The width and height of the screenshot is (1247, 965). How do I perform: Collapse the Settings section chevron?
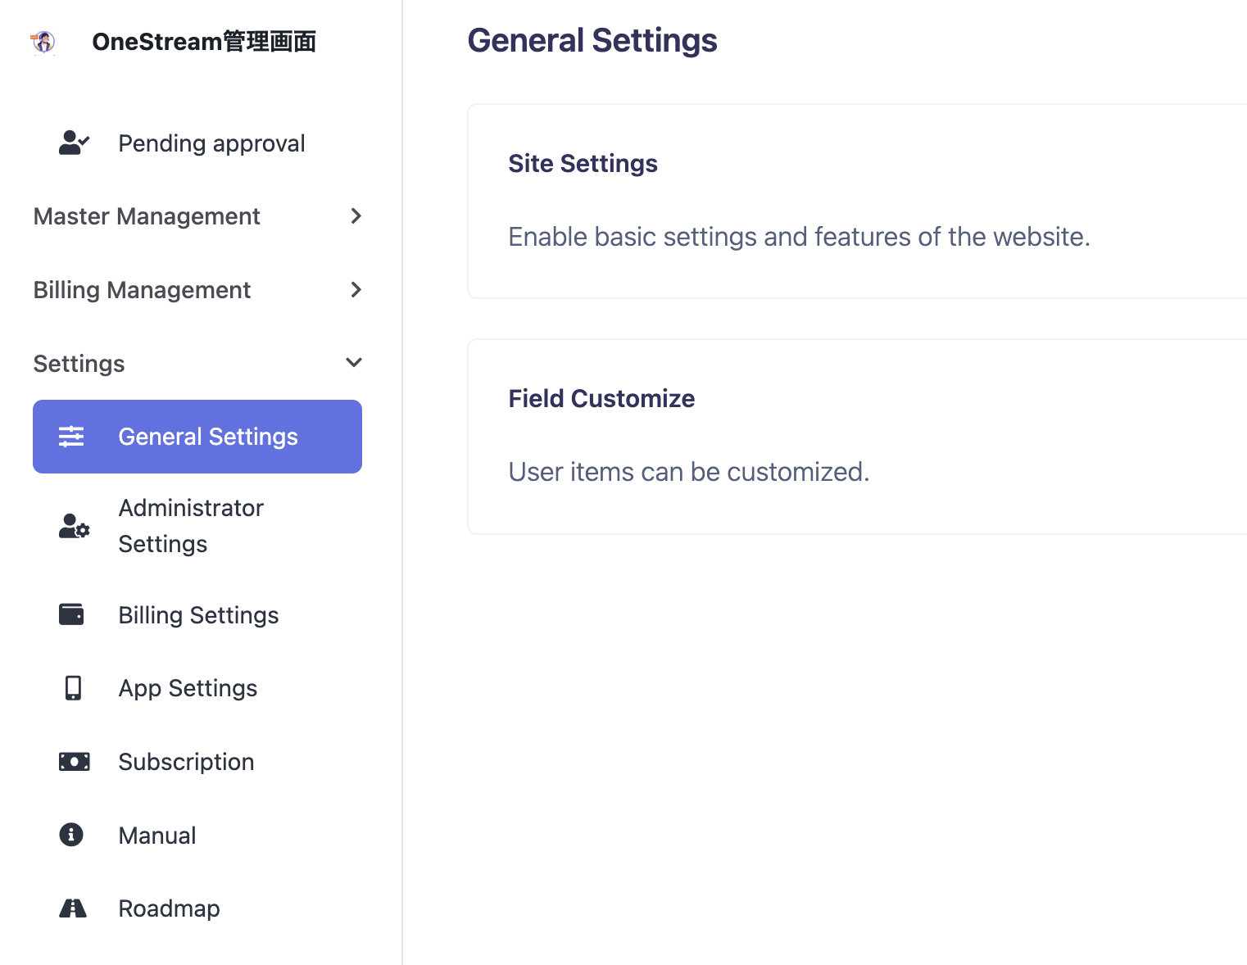coord(354,363)
